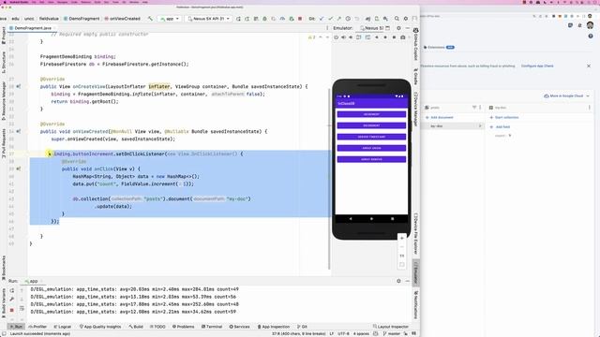Click red stop icon in Run panel
Image resolution: width=600 pixels, height=337 pixels.
click(x=12, y=310)
